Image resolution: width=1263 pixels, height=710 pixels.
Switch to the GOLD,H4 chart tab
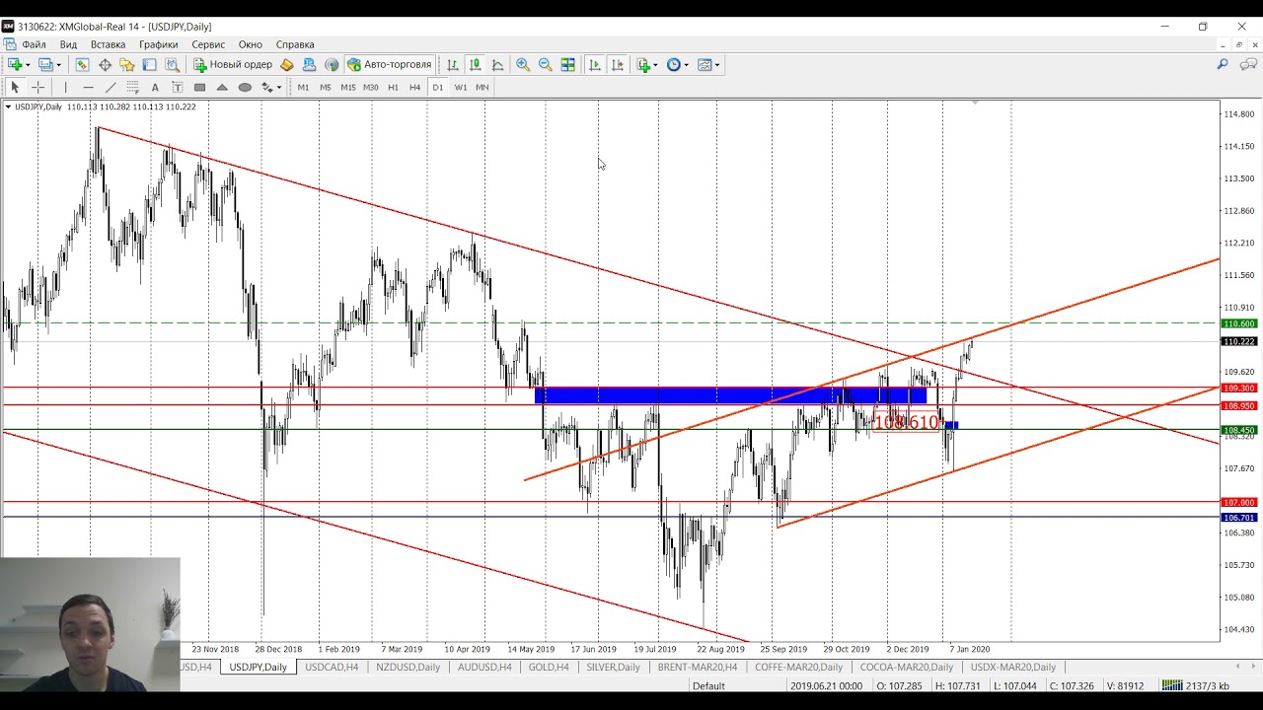tap(549, 667)
